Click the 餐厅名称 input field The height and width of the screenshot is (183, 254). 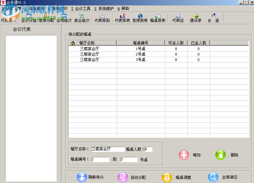[108, 149]
